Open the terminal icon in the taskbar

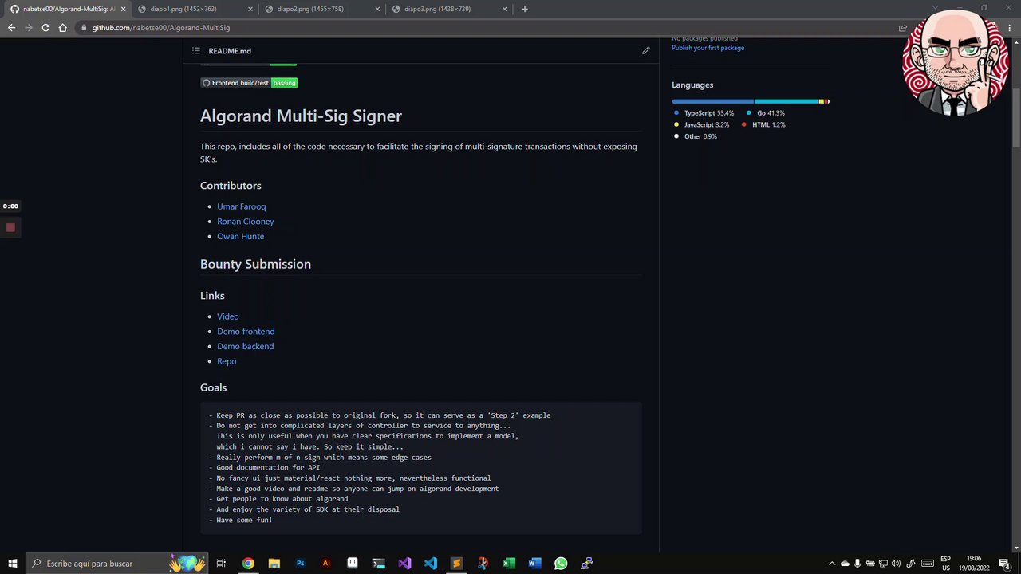[x=378, y=564]
